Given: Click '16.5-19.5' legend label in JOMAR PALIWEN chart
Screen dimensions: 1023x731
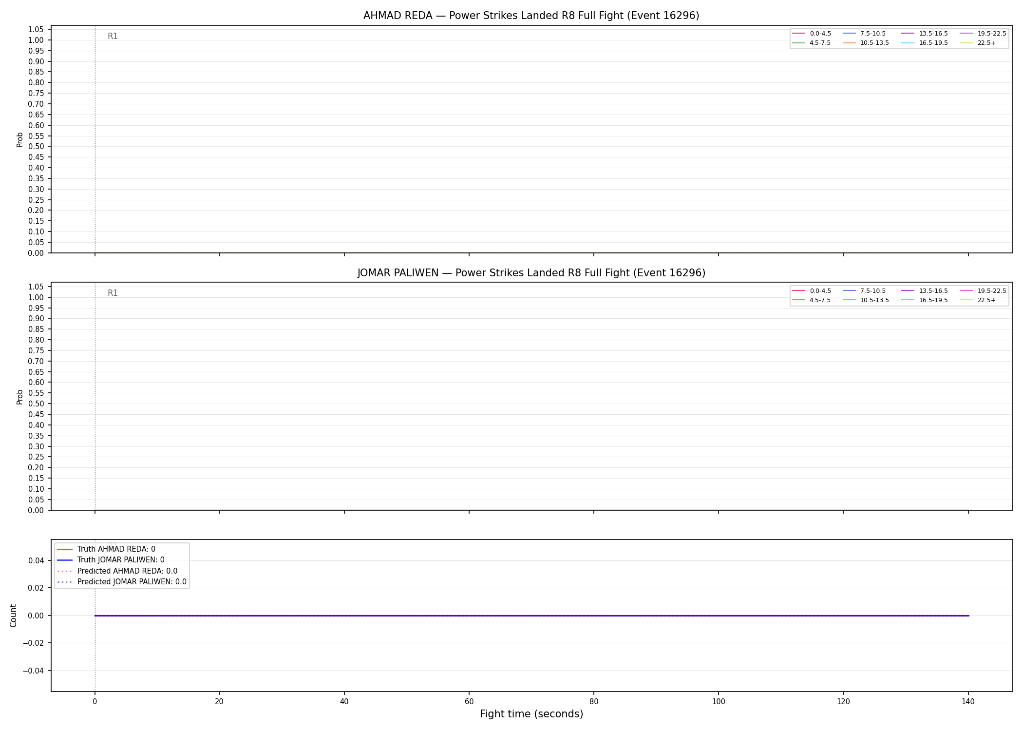Looking at the screenshot, I should point(933,300).
